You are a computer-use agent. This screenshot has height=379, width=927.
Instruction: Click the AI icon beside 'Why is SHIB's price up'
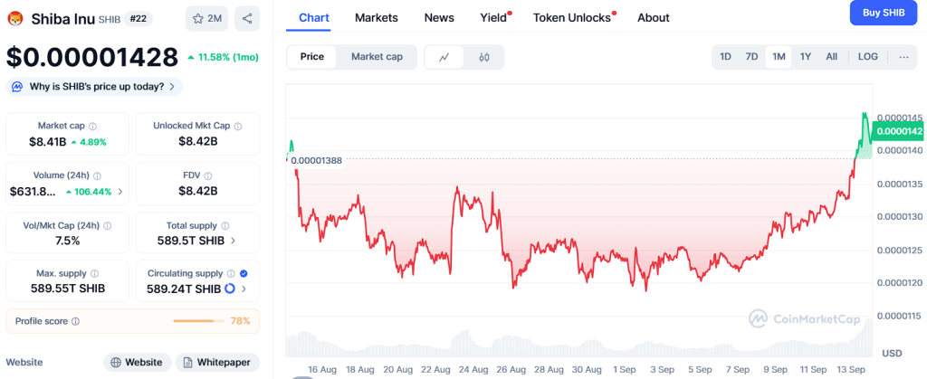pos(18,87)
